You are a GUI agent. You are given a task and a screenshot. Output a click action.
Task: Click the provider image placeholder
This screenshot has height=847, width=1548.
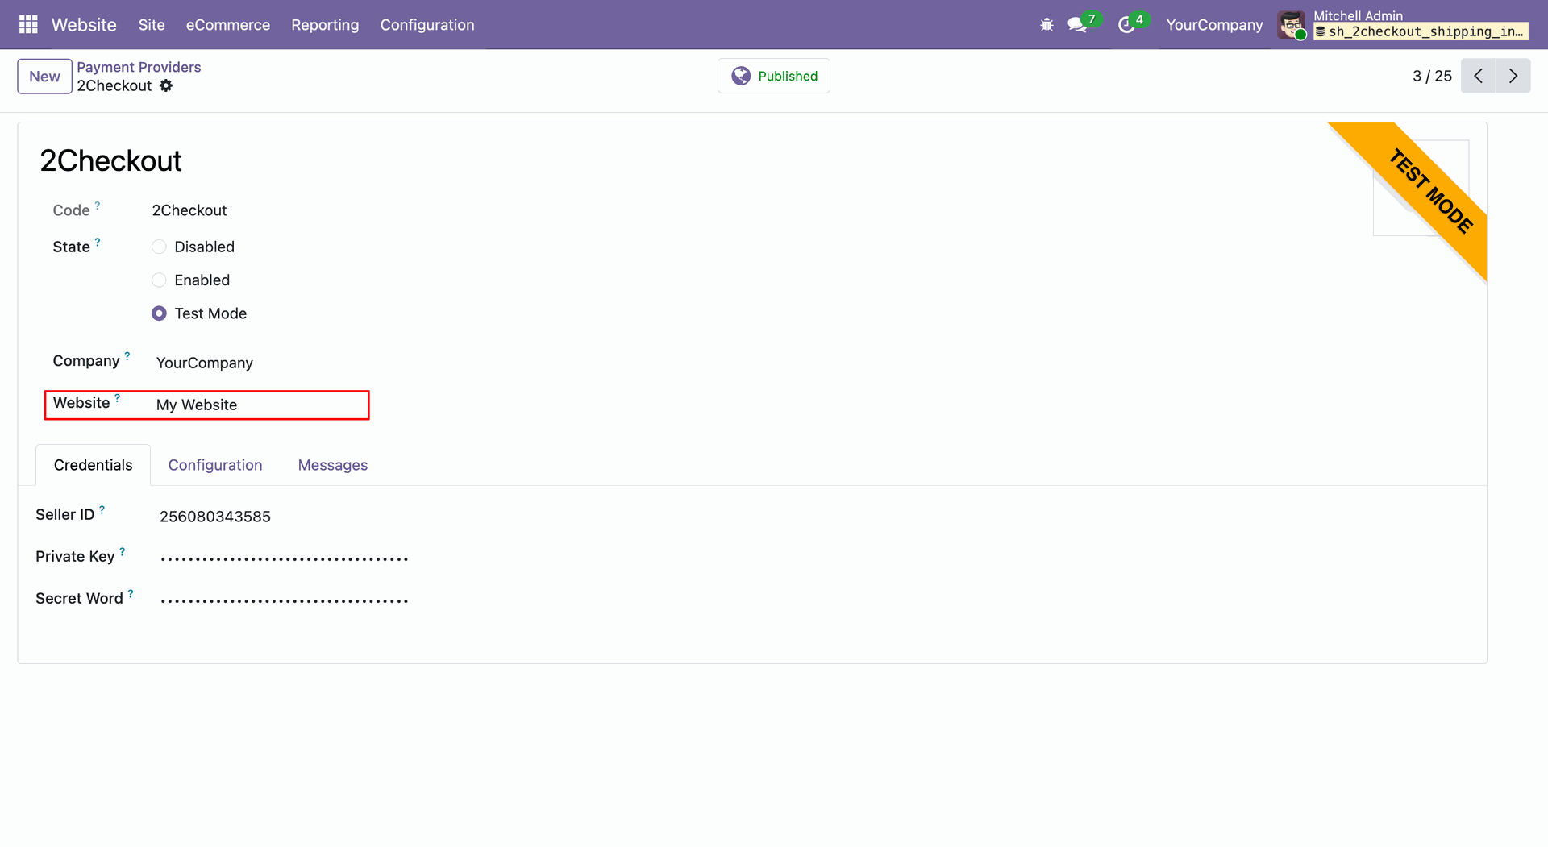tap(1421, 188)
